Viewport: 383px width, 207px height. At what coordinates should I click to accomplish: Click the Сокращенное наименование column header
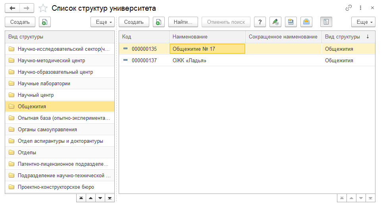click(x=283, y=36)
